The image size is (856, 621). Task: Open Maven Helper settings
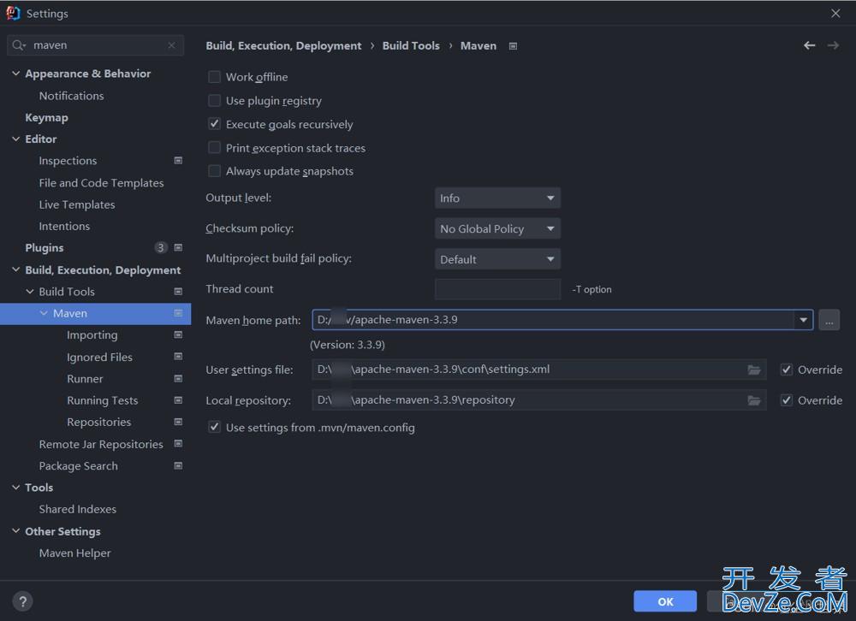74,553
